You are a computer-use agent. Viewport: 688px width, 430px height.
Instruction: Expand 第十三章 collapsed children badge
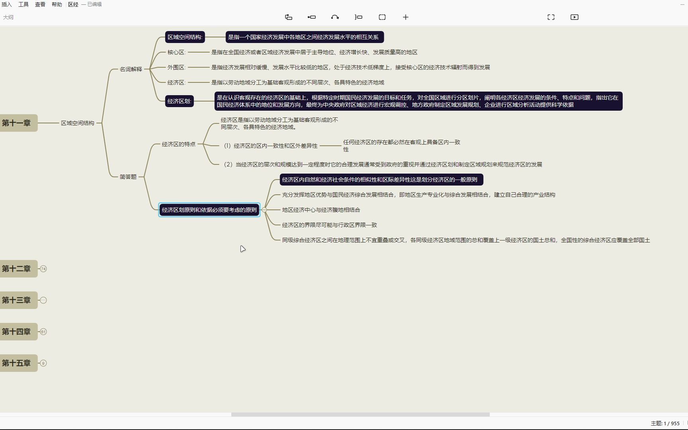pos(43,300)
